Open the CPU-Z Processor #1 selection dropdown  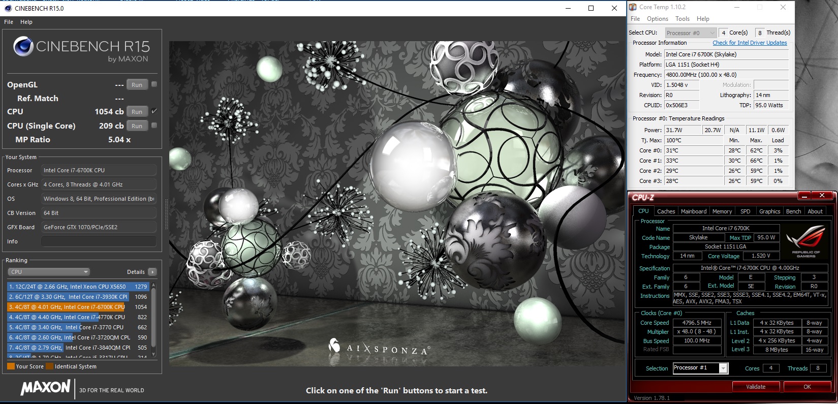click(x=700, y=368)
